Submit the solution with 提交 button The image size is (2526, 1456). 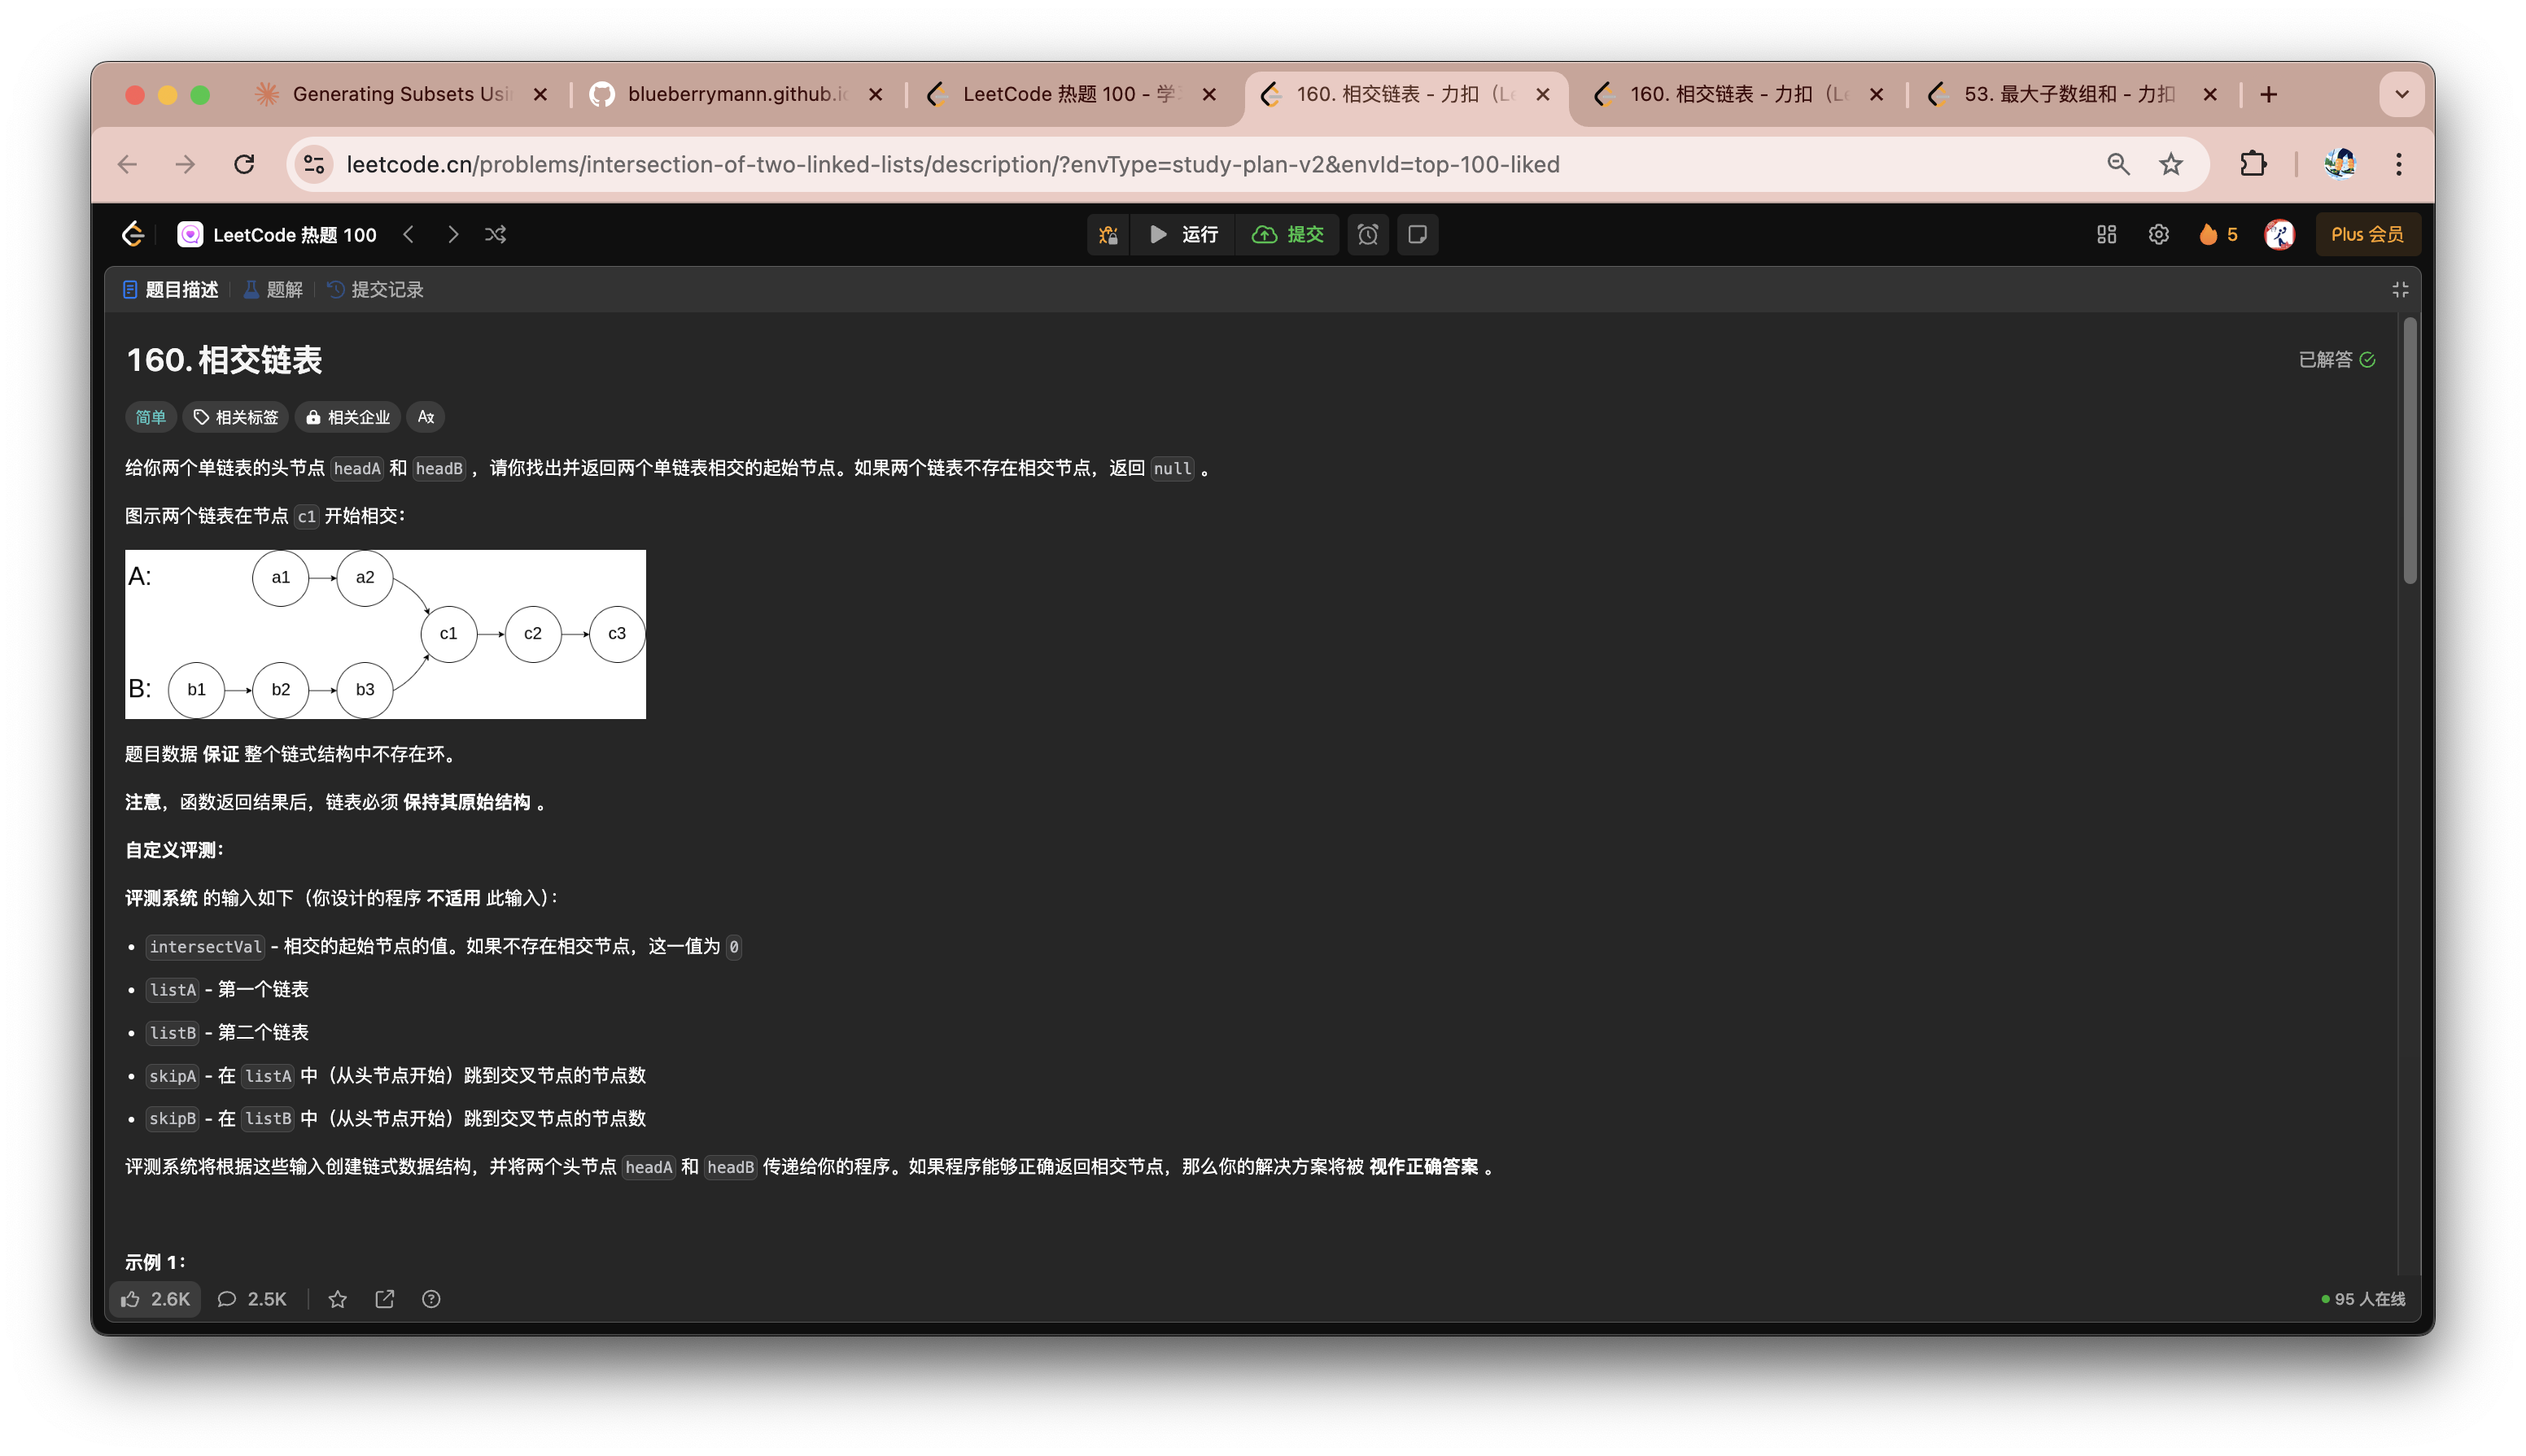point(1288,234)
